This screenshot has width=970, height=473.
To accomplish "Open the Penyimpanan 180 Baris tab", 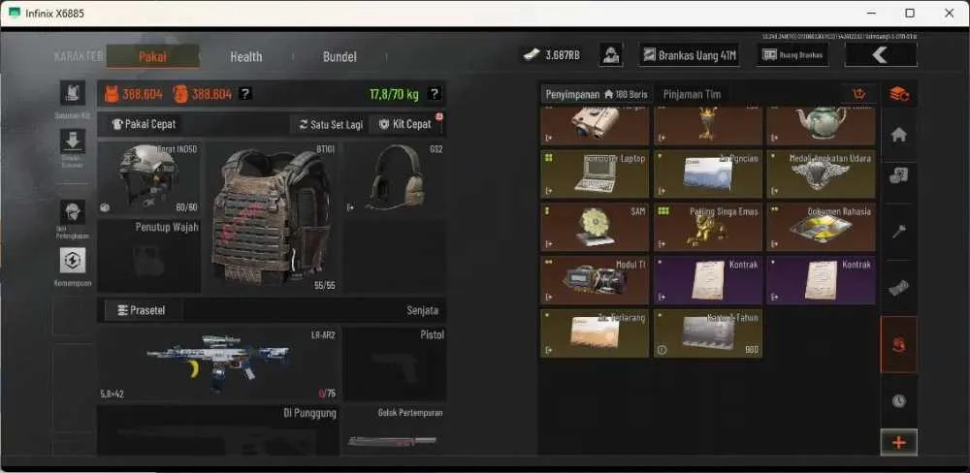I will (x=597, y=94).
